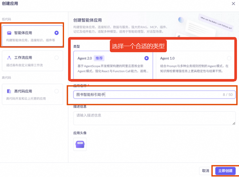Click the 取消 button
Viewport: 239px width, 177px height.
[x=205, y=171]
